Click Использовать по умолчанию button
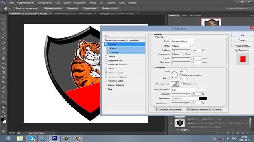Viewport: 254px width, 142px height. [168, 109]
